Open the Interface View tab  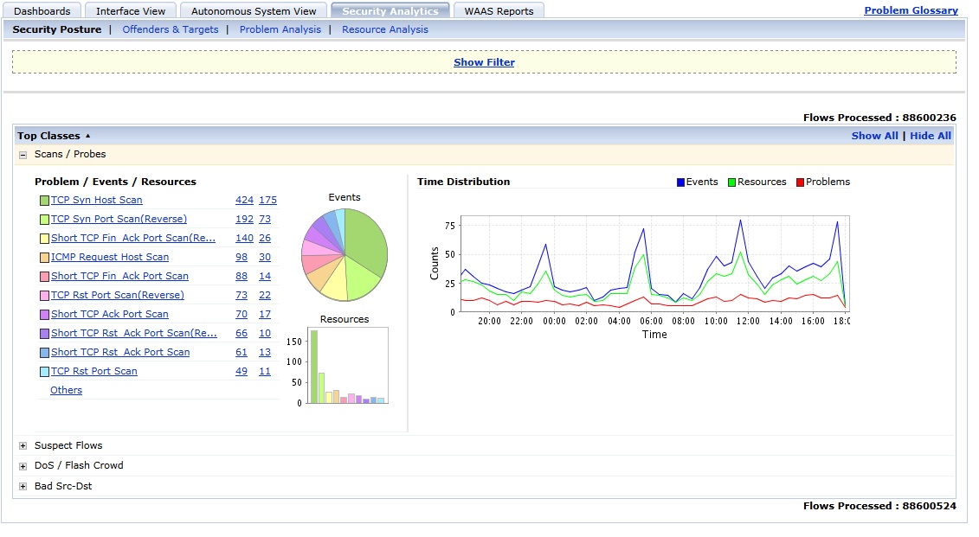point(131,10)
